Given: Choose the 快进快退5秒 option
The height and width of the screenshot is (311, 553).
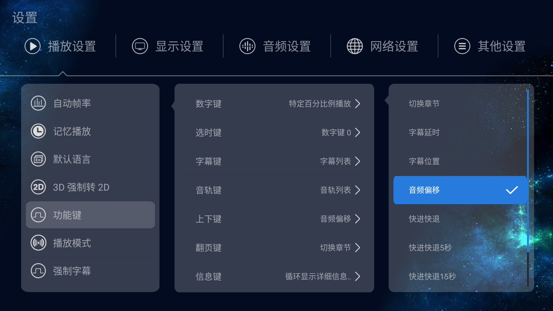Looking at the screenshot, I should click(460, 248).
